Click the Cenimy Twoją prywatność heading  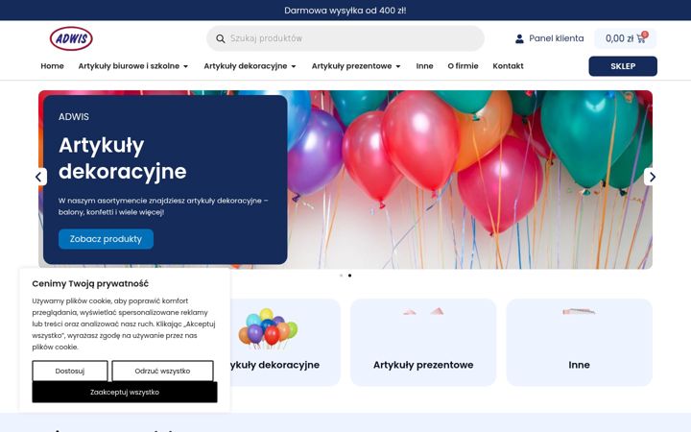pos(90,283)
